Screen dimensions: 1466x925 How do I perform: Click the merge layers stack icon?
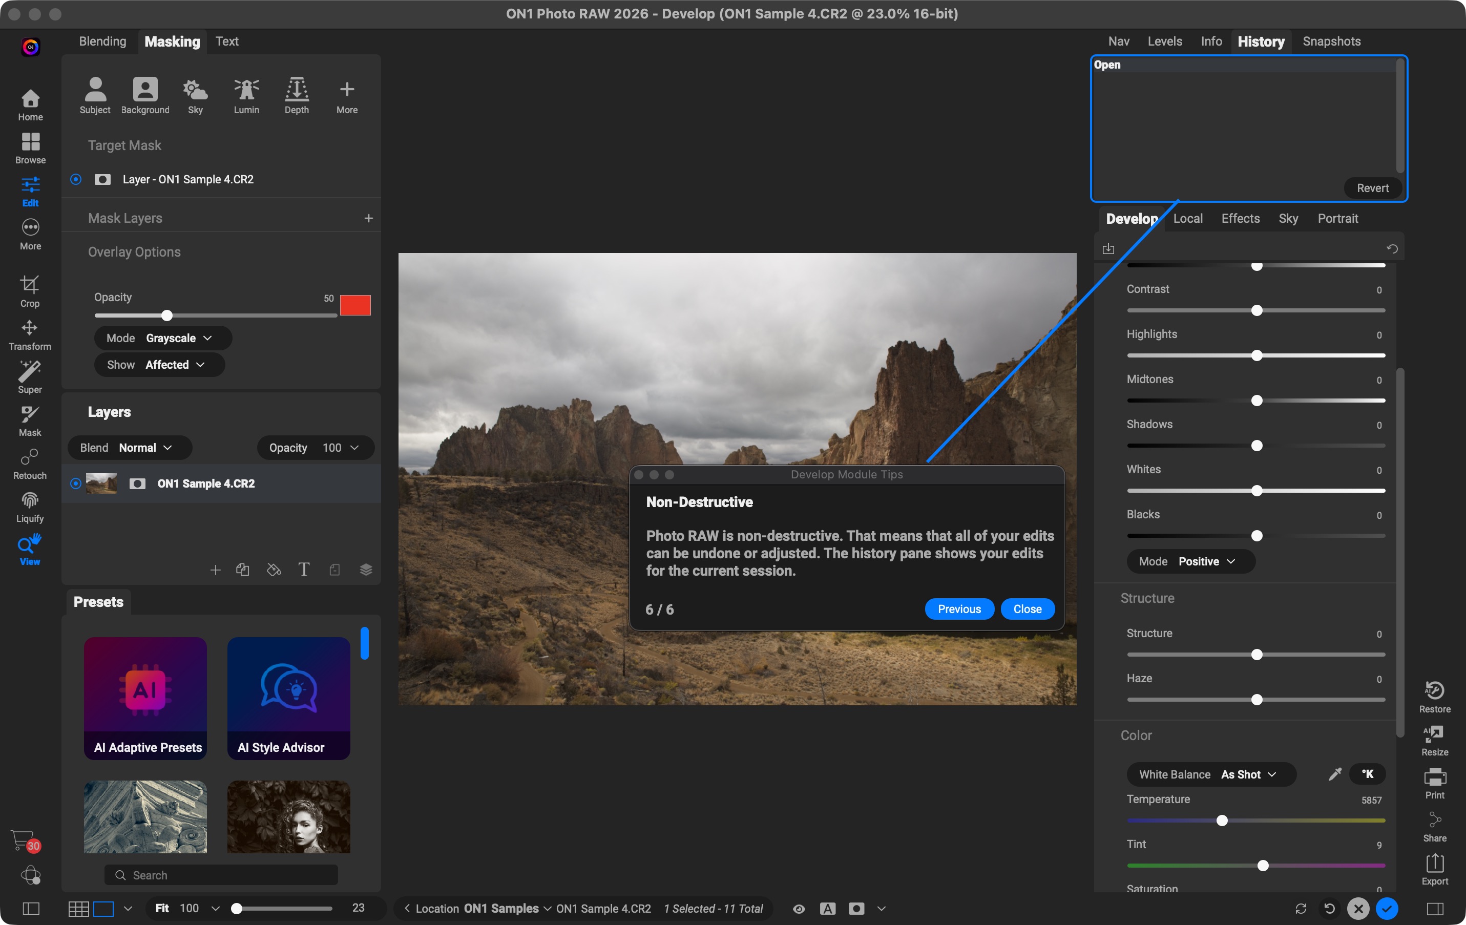tap(365, 570)
